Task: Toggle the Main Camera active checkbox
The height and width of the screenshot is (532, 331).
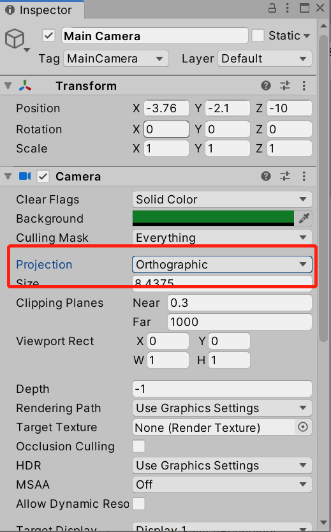Action: pos(49,35)
